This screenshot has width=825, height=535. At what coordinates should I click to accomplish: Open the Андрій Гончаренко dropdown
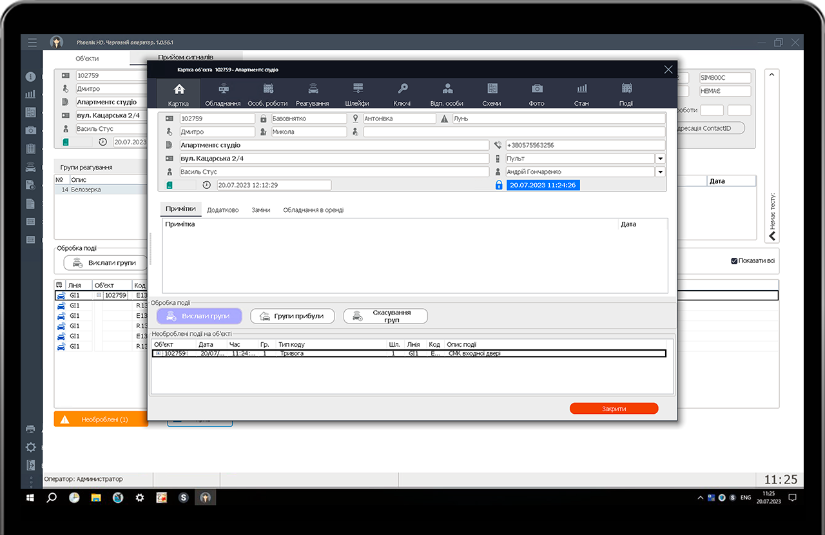pos(660,172)
